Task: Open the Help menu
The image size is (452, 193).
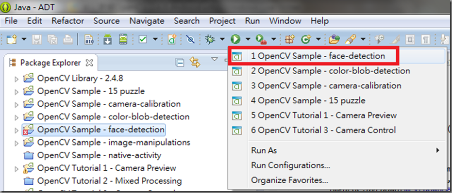Action: 319,21
